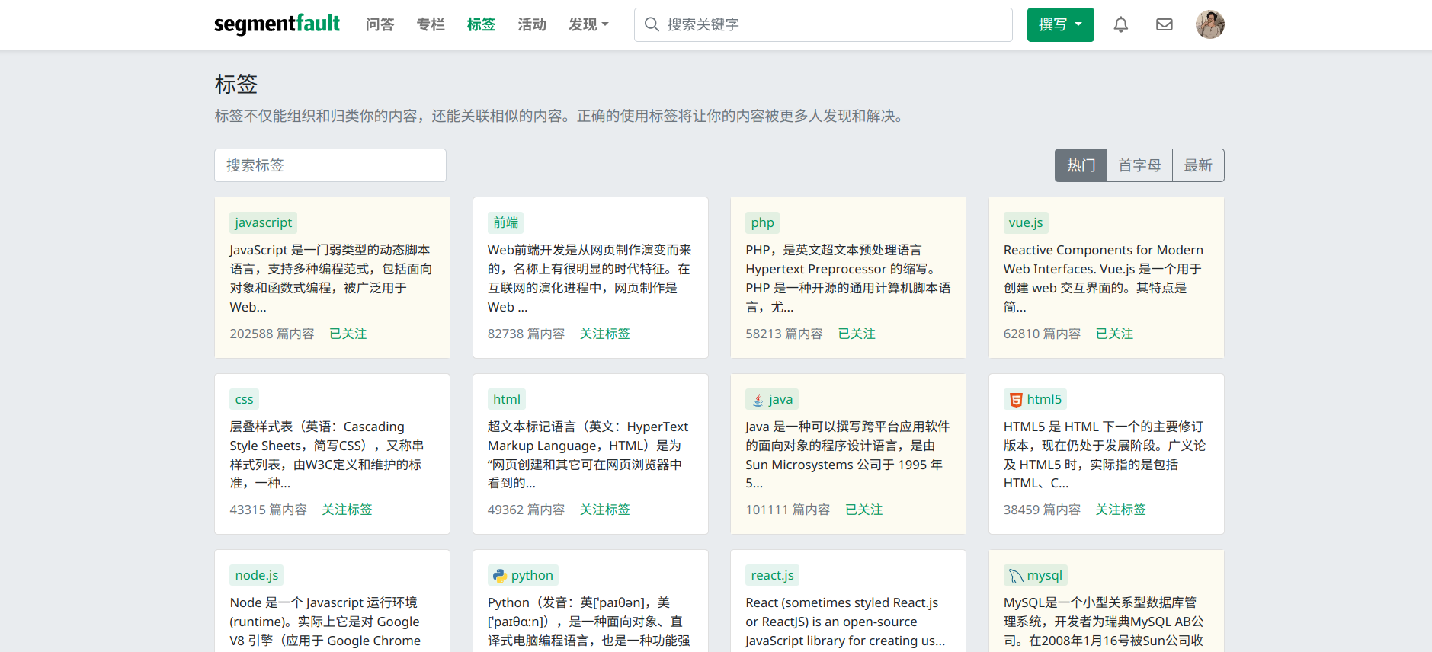Screen dimensions: 1432x652
Task: Open the javascript tag badge
Action: click(x=263, y=222)
